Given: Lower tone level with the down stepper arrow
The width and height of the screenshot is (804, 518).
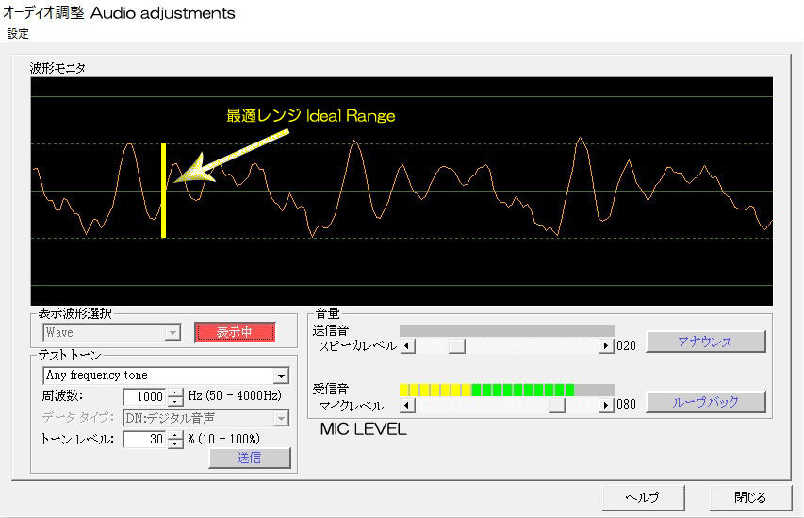Looking at the screenshot, I should (x=175, y=443).
